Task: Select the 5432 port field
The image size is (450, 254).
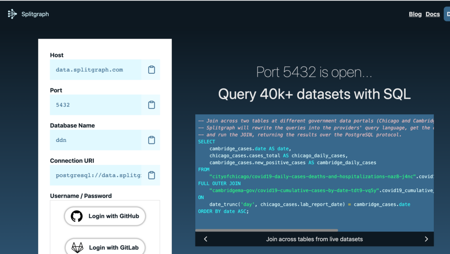Action: [95, 105]
